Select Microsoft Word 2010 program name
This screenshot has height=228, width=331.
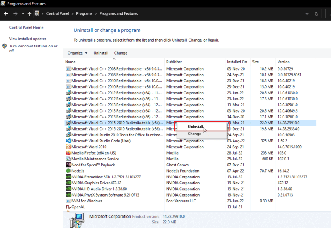pyautogui.click(x=89, y=147)
